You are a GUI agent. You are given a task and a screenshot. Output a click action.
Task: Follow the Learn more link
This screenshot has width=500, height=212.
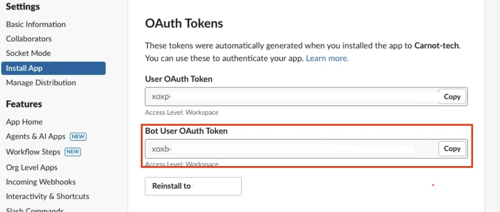[327, 58]
